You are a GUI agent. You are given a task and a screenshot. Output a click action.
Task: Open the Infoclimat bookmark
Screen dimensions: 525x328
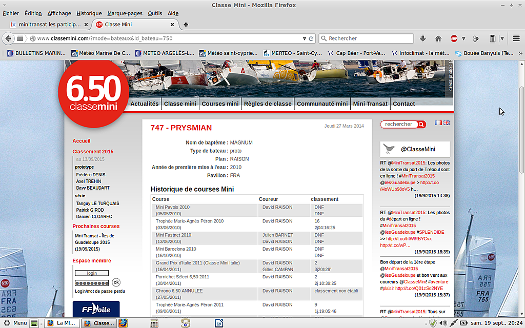click(x=421, y=53)
